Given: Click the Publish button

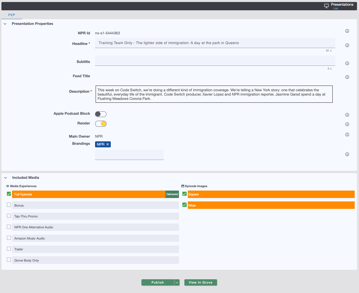Looking at the screenshot, I should [158, 282].
